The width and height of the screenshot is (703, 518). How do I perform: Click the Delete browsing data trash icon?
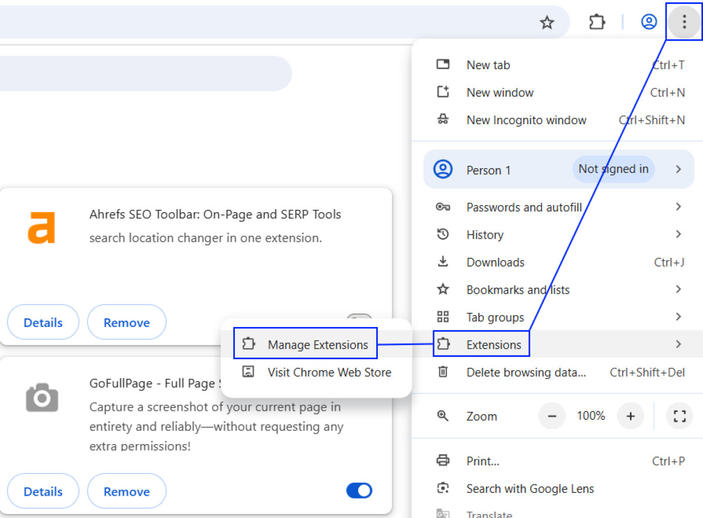click(443, 372)
